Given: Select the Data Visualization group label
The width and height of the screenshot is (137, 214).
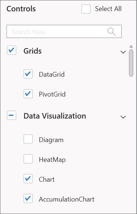Looking at the screenshot, I should coord(55,116).
